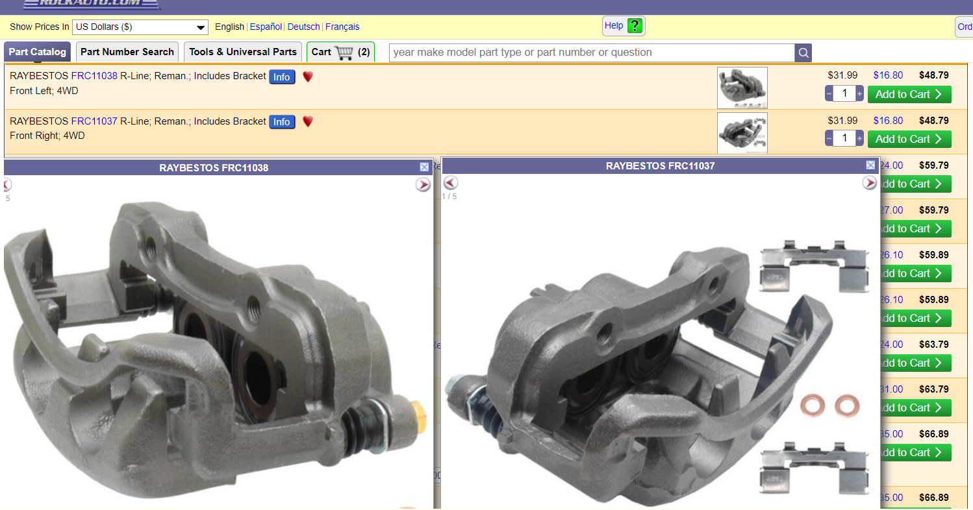This screenshot has width=973, height=510.
Task: Switch site language to Français
Action: coord(342,27)
